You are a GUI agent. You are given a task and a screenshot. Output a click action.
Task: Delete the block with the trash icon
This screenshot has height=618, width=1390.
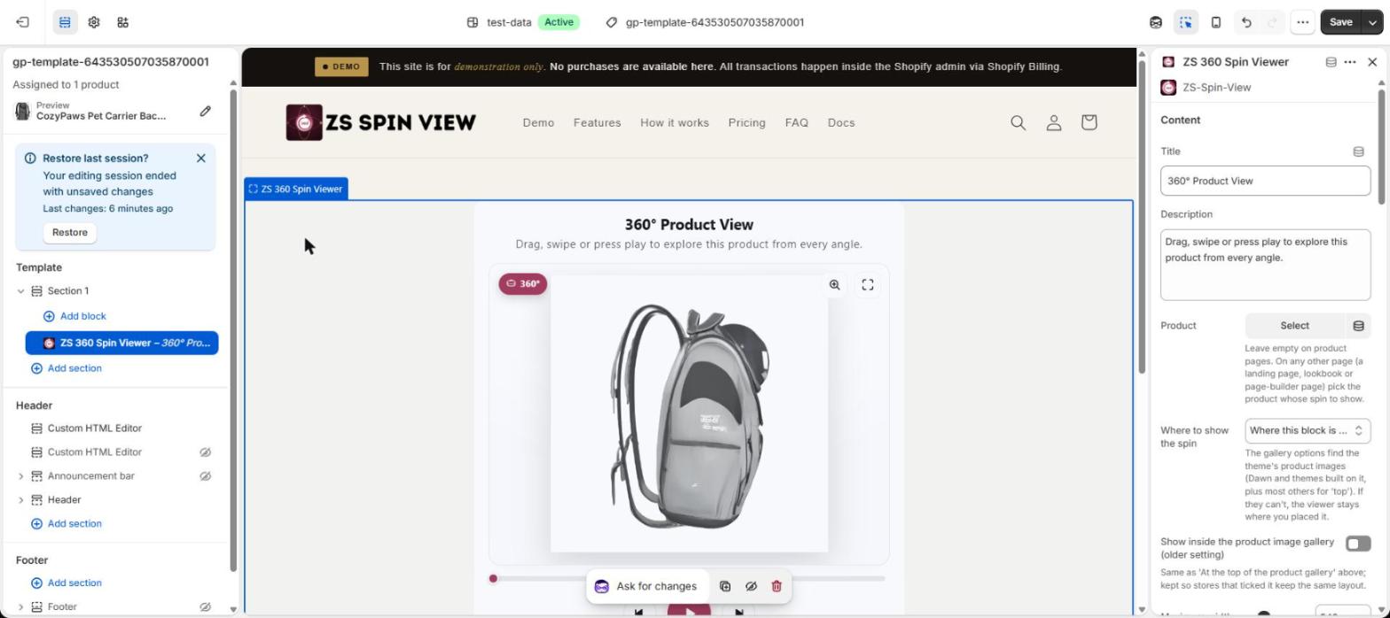click(777, 586)
